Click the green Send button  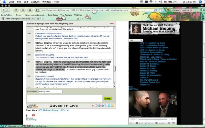click(107, 99)
